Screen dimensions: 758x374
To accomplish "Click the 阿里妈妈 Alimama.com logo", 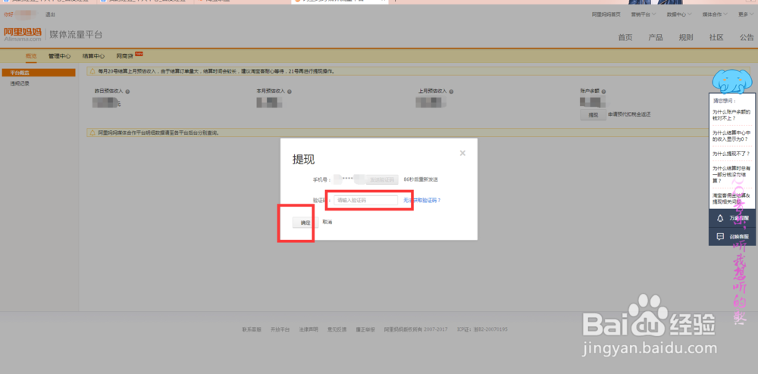I will tap(22, 34).
